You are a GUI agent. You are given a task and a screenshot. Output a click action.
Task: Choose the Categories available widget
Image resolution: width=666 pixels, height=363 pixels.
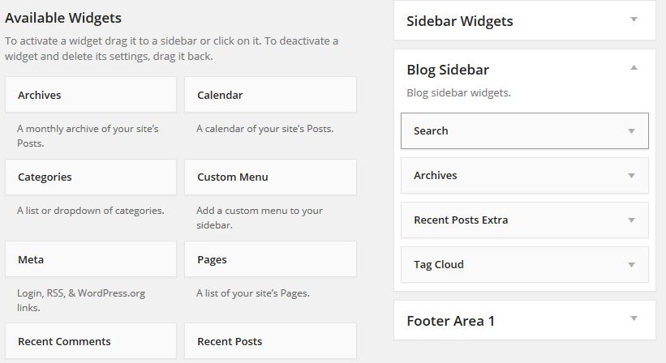coord(90,177)
